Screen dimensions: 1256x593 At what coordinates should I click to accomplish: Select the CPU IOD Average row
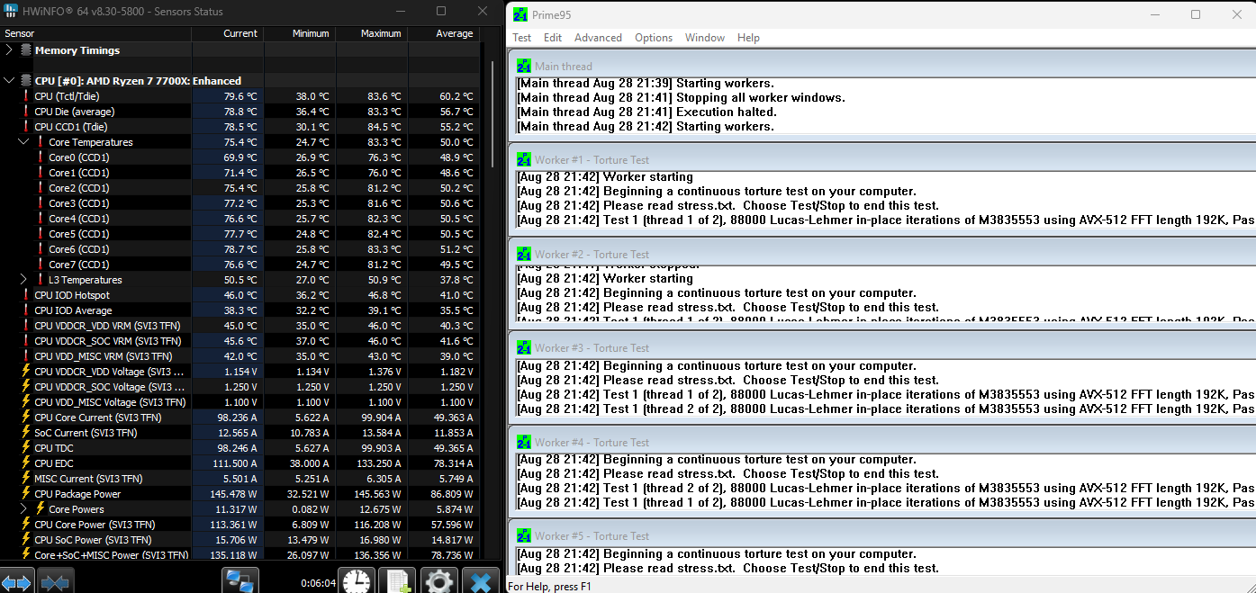[x=240, y=310]
